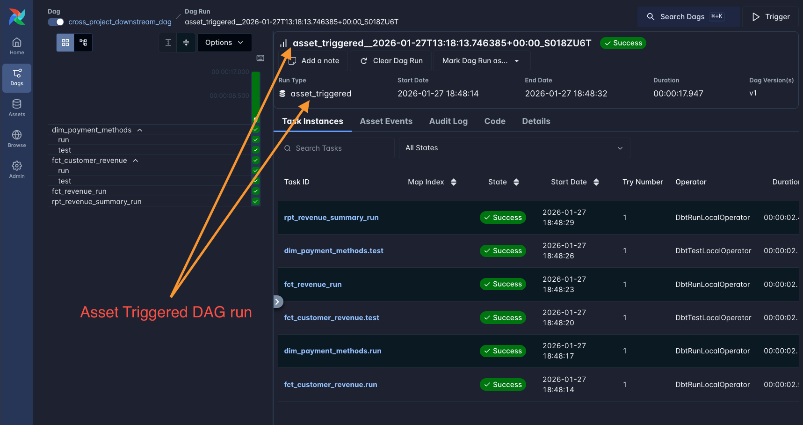Toggle the pause switch for cross_project_downstream_dag
Image resolution: width=803 pixels, height=425 pixels.
56,22
